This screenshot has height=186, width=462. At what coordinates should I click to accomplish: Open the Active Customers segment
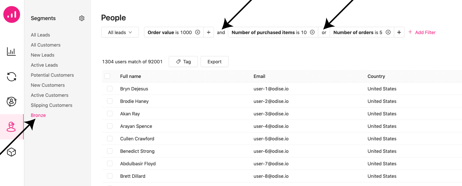click(x=50, y=95)
